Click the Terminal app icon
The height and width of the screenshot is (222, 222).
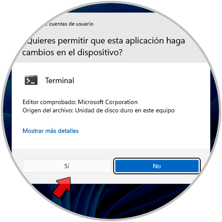coord(31,80)
